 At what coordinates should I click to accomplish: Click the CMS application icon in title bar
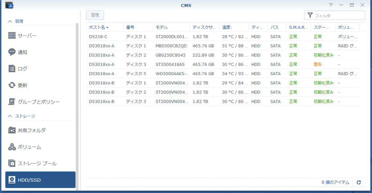(9, 5)
